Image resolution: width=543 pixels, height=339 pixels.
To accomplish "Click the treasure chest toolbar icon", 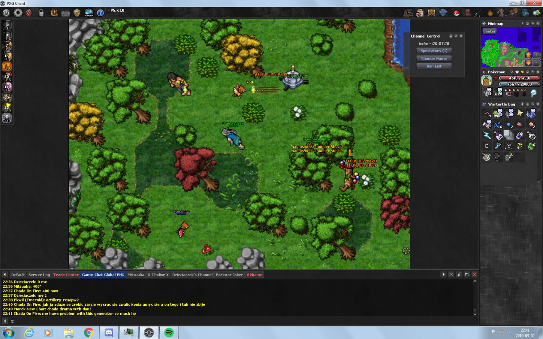I will coord(431,13).
